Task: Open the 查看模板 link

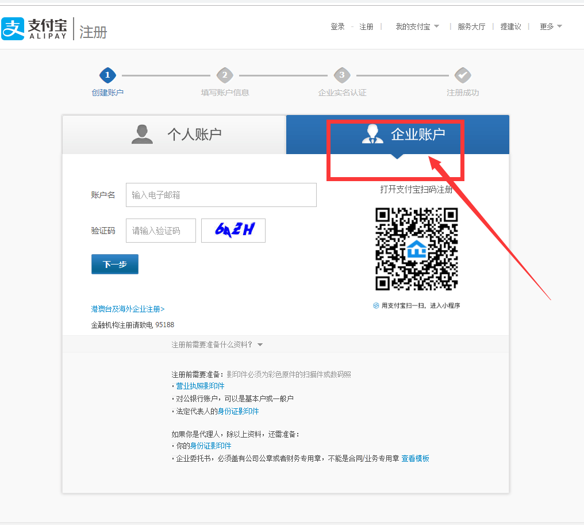Action: 415,458
